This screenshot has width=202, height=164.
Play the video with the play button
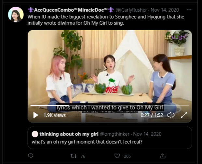tap(35, 115)
